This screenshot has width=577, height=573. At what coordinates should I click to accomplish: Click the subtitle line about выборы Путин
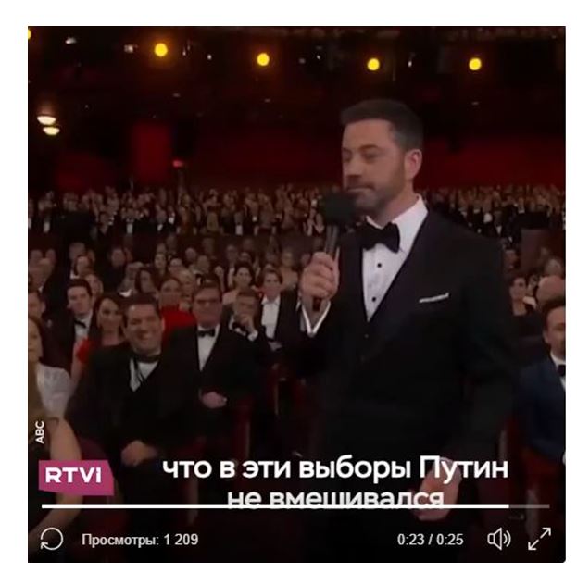tap(335, 469)
